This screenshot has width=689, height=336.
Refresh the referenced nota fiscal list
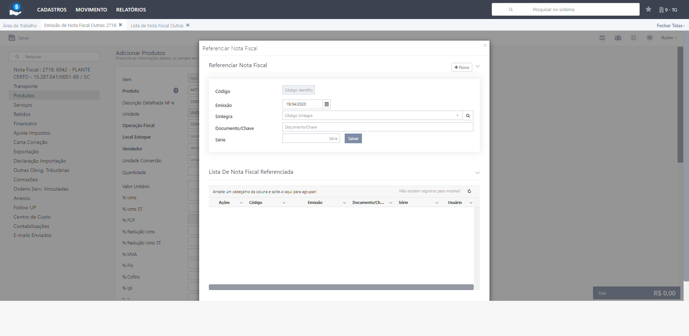click(x=469, y=191)
